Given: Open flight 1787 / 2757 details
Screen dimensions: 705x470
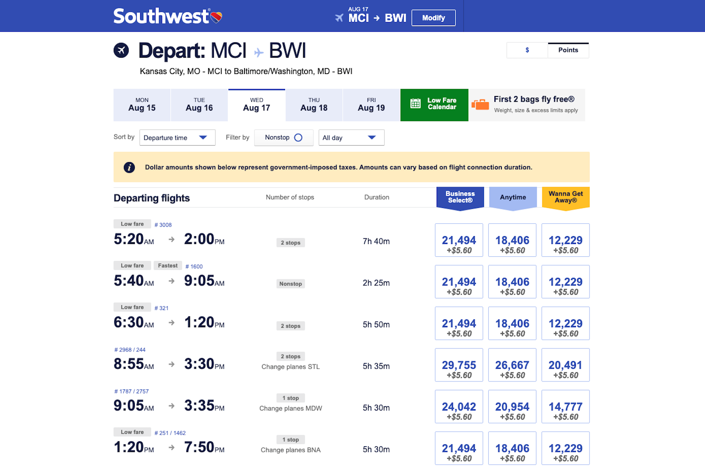Looking at the screenshot, I should pos(131,391).
